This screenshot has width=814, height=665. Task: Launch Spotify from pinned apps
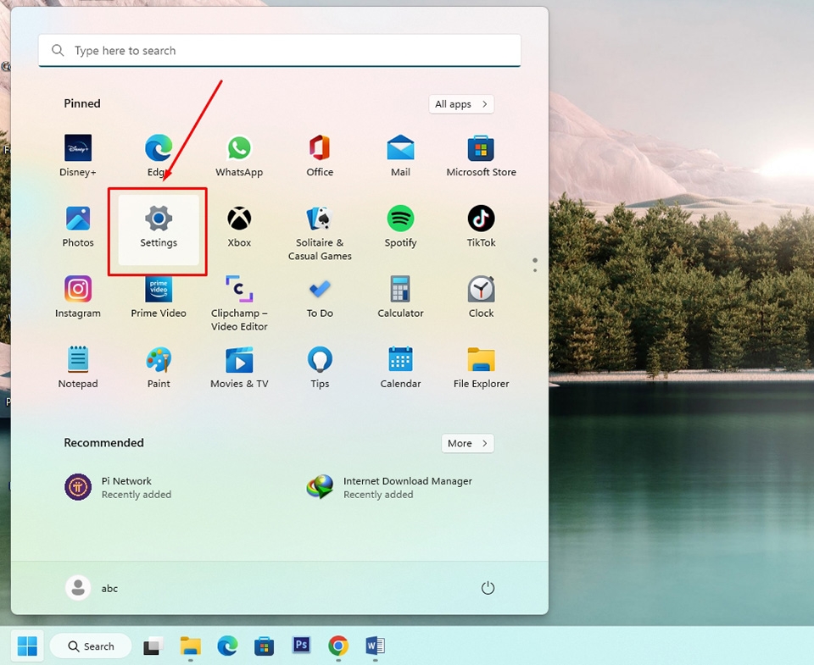[400, 227]
